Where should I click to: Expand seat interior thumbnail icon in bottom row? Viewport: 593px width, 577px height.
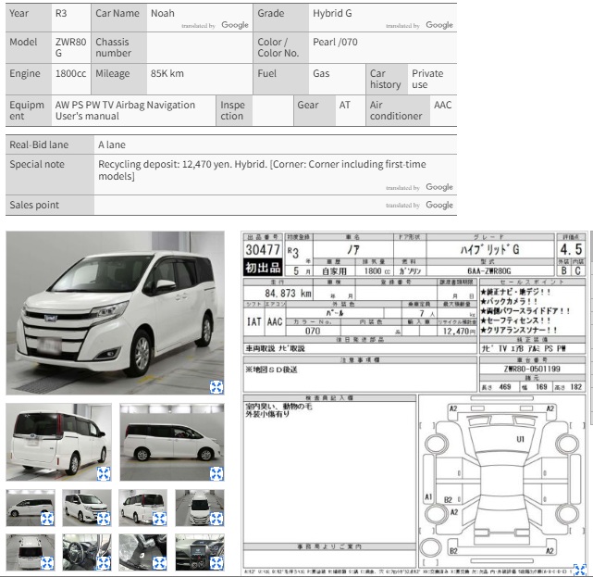click(160, 563)
